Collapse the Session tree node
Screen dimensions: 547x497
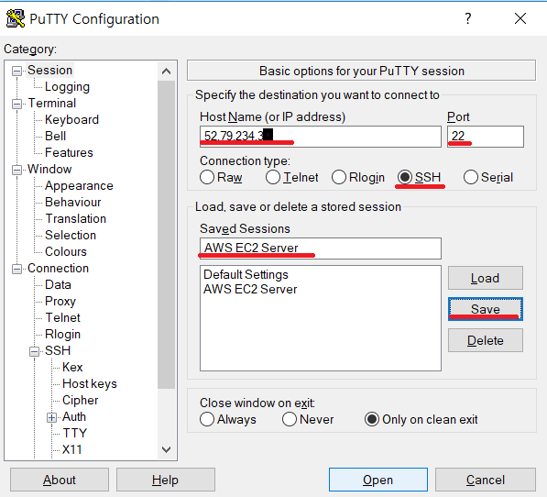16,72
